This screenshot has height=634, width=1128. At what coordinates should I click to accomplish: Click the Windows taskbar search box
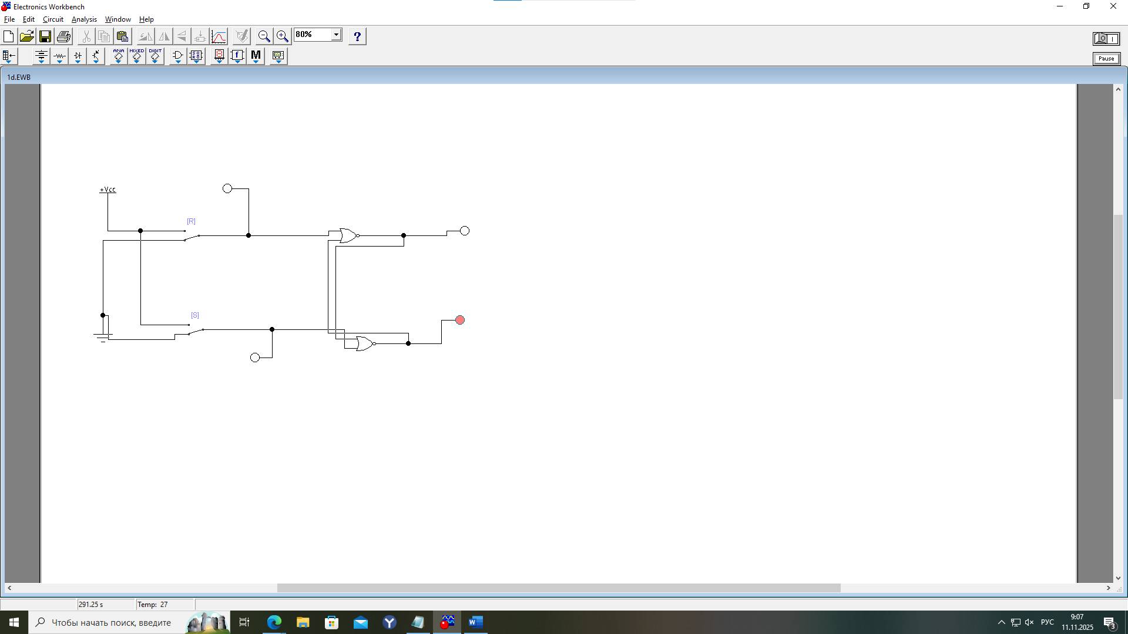(129, 622)
